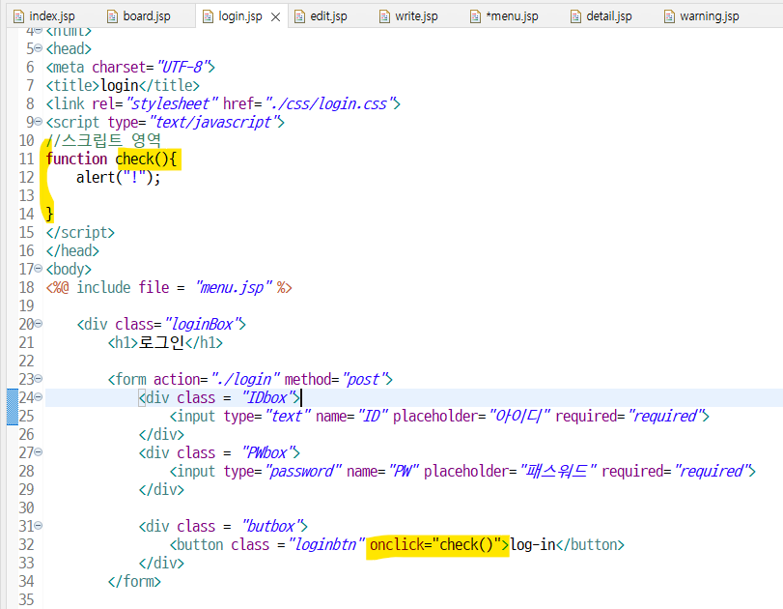Viewport: 783px width, 609px height.
Task: Click the index.jsp file icon
Action: pyautogui.click(x=18, y=17)
